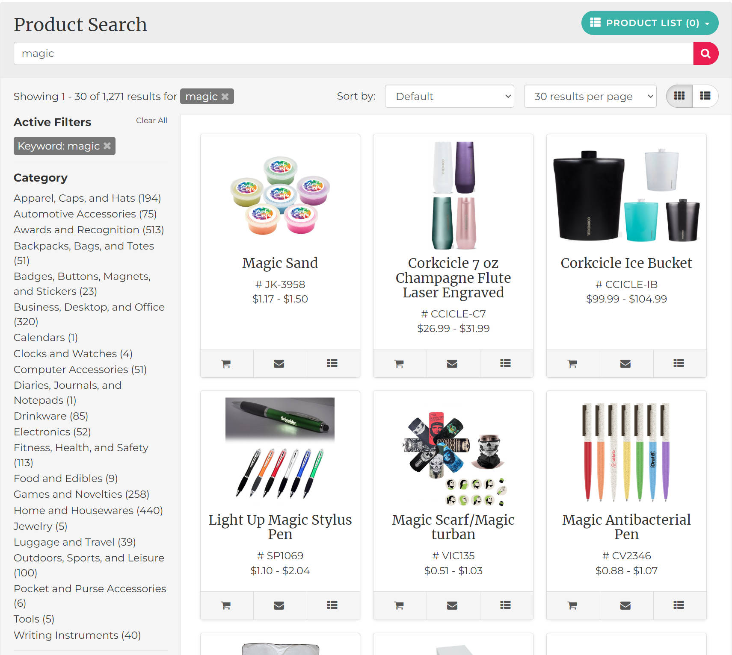
Task: Switch to grid view layout
Action: point(679,96)
